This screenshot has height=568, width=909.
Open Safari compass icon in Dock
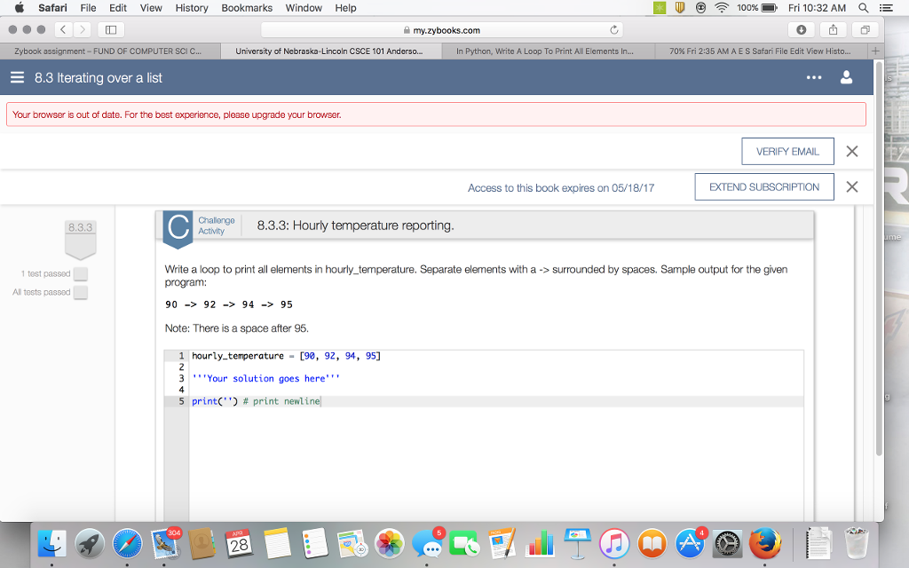point(127,544)
